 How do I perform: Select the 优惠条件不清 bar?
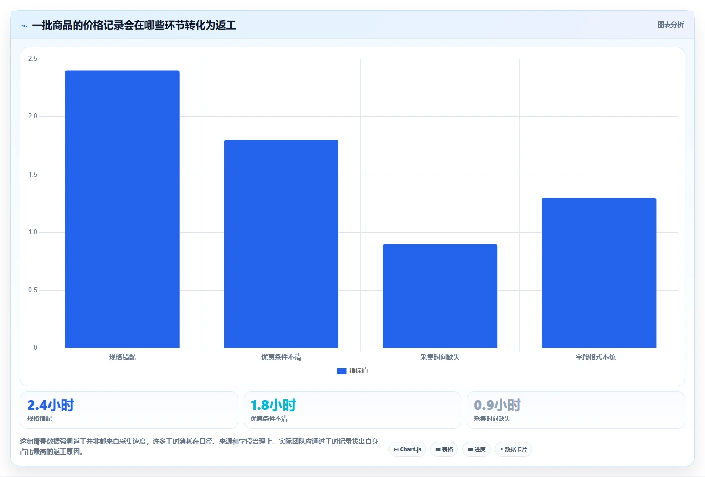click(x=281, y=244)
